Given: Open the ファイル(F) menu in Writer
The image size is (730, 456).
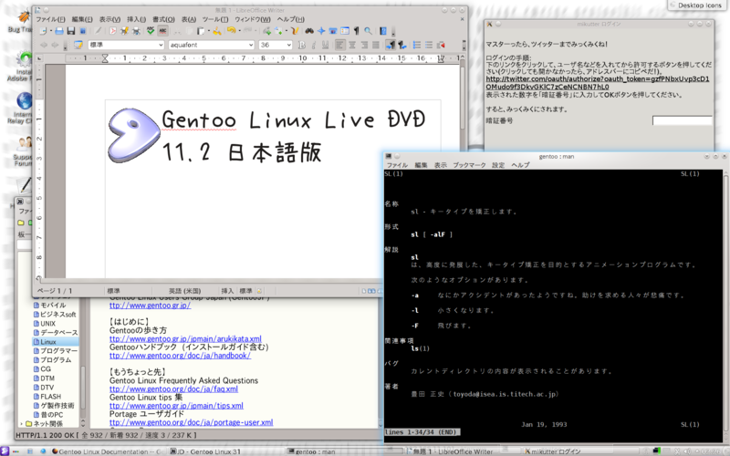Looking at the screenshot, I should pyautogui.click(x=51, y=19).
